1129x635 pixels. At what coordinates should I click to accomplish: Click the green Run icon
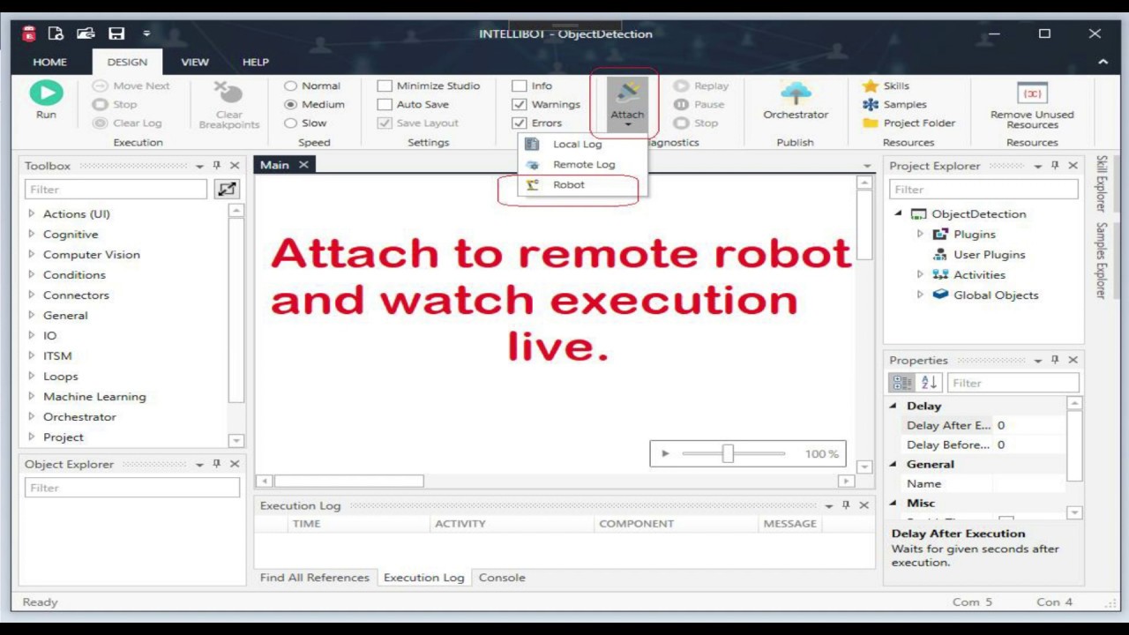(x=46, y=92)
